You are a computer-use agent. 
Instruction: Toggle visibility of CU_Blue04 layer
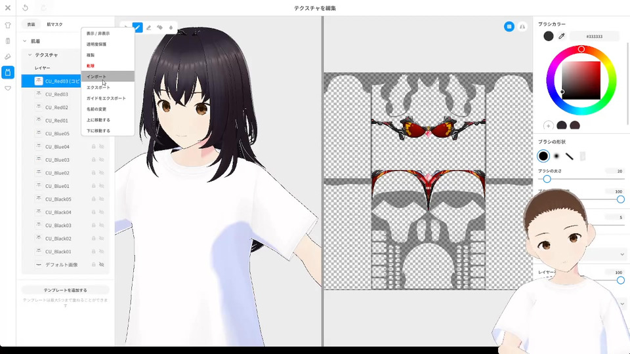(x=102, y=146)
